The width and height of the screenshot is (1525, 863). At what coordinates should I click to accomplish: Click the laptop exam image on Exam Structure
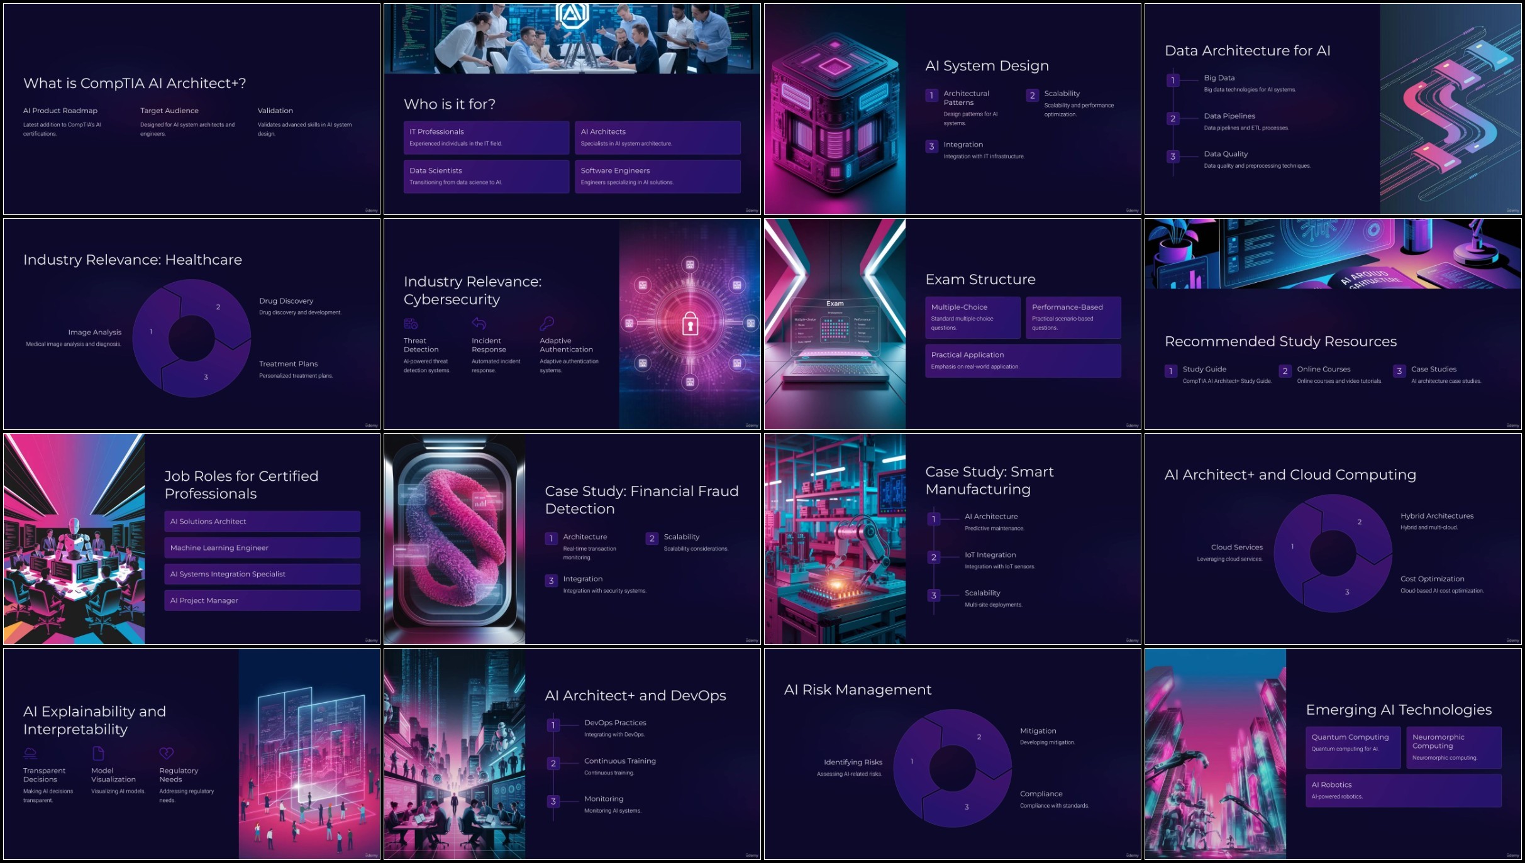coord(835,324)
